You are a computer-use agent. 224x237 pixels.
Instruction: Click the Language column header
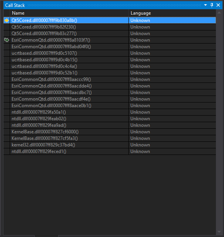point(172,13)
